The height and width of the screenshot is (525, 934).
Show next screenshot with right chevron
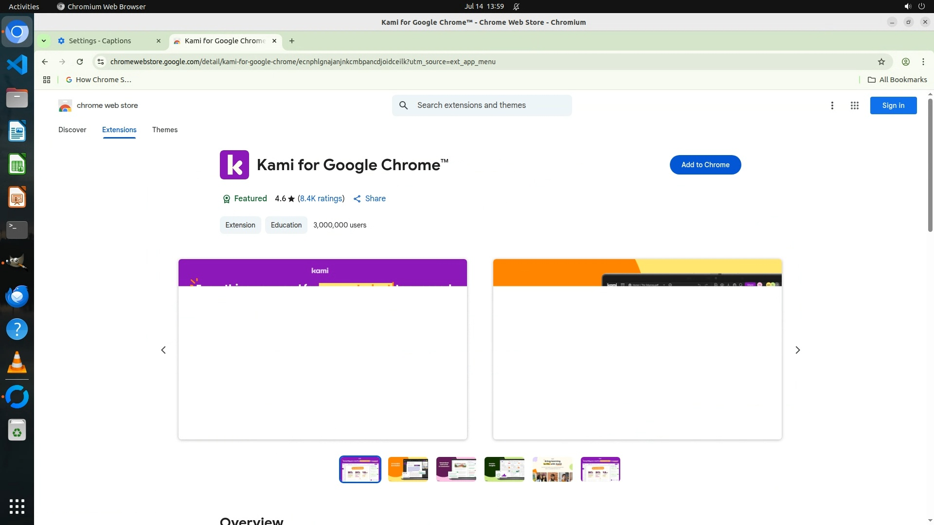797,350
